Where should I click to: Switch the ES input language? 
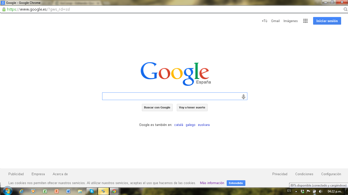click(289, 191)
